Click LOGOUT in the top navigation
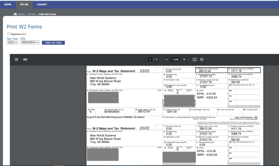The image size is (279, 166). 42,4
